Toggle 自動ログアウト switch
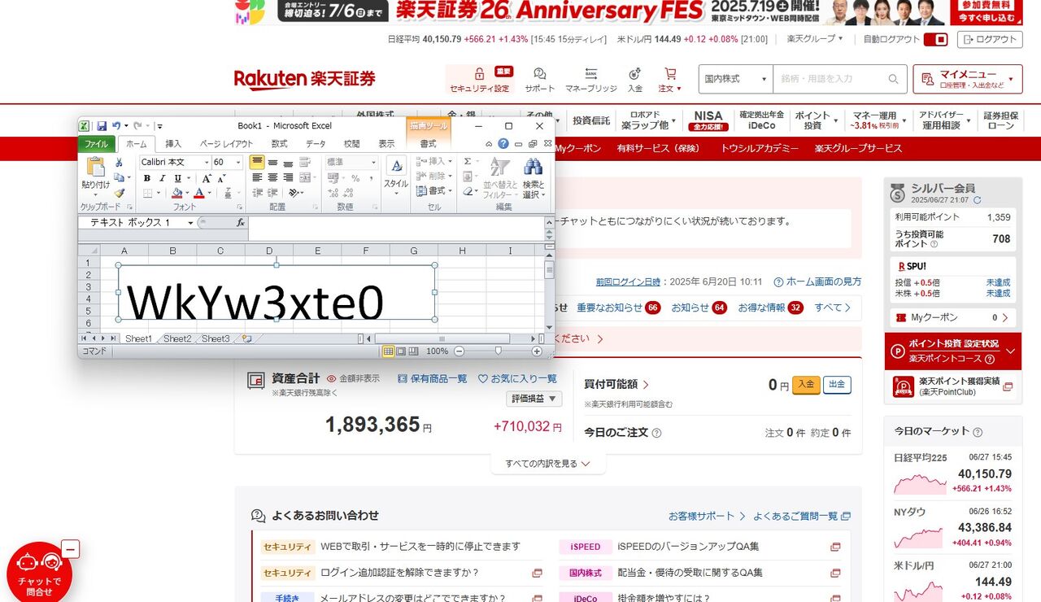Image resolution: width=1041 pixels, height=602 pixels. tap(936, 39)
